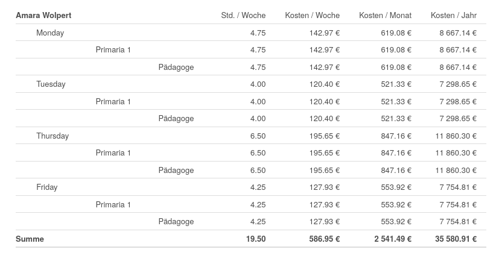Viewport: 499px width, 261px height.
Task: Select the Thursday row label
Action: pyautogui.click(x=52, y=136)
